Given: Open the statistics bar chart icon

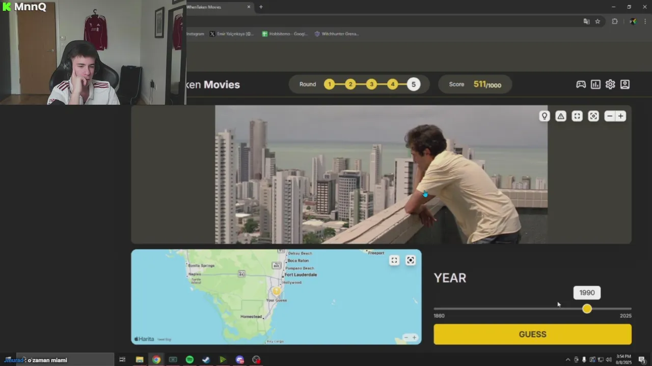Looking at the screenshot, I should 595,84.
